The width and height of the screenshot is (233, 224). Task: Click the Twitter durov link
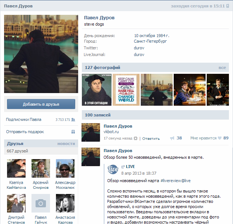point(139,48)
